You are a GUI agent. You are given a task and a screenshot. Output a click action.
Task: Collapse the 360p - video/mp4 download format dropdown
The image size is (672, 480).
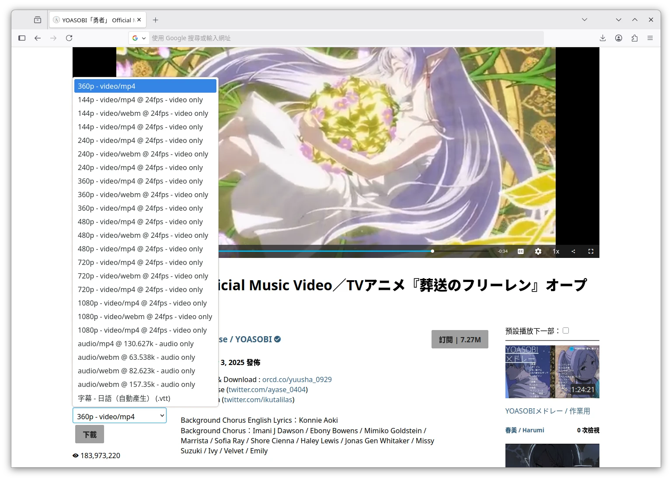tap(119, 416)
